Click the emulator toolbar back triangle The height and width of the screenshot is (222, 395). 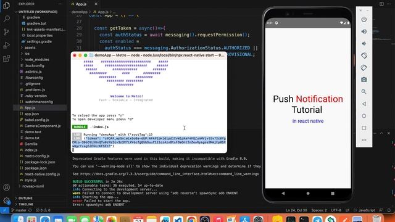coord(364,104)
